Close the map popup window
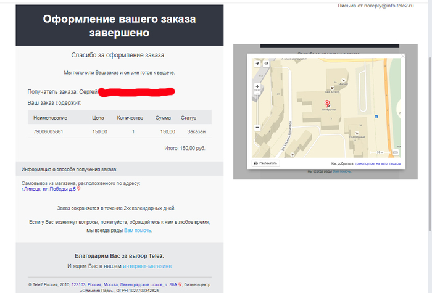This screenshot has width=432, height=293. (x=403, y=56)
